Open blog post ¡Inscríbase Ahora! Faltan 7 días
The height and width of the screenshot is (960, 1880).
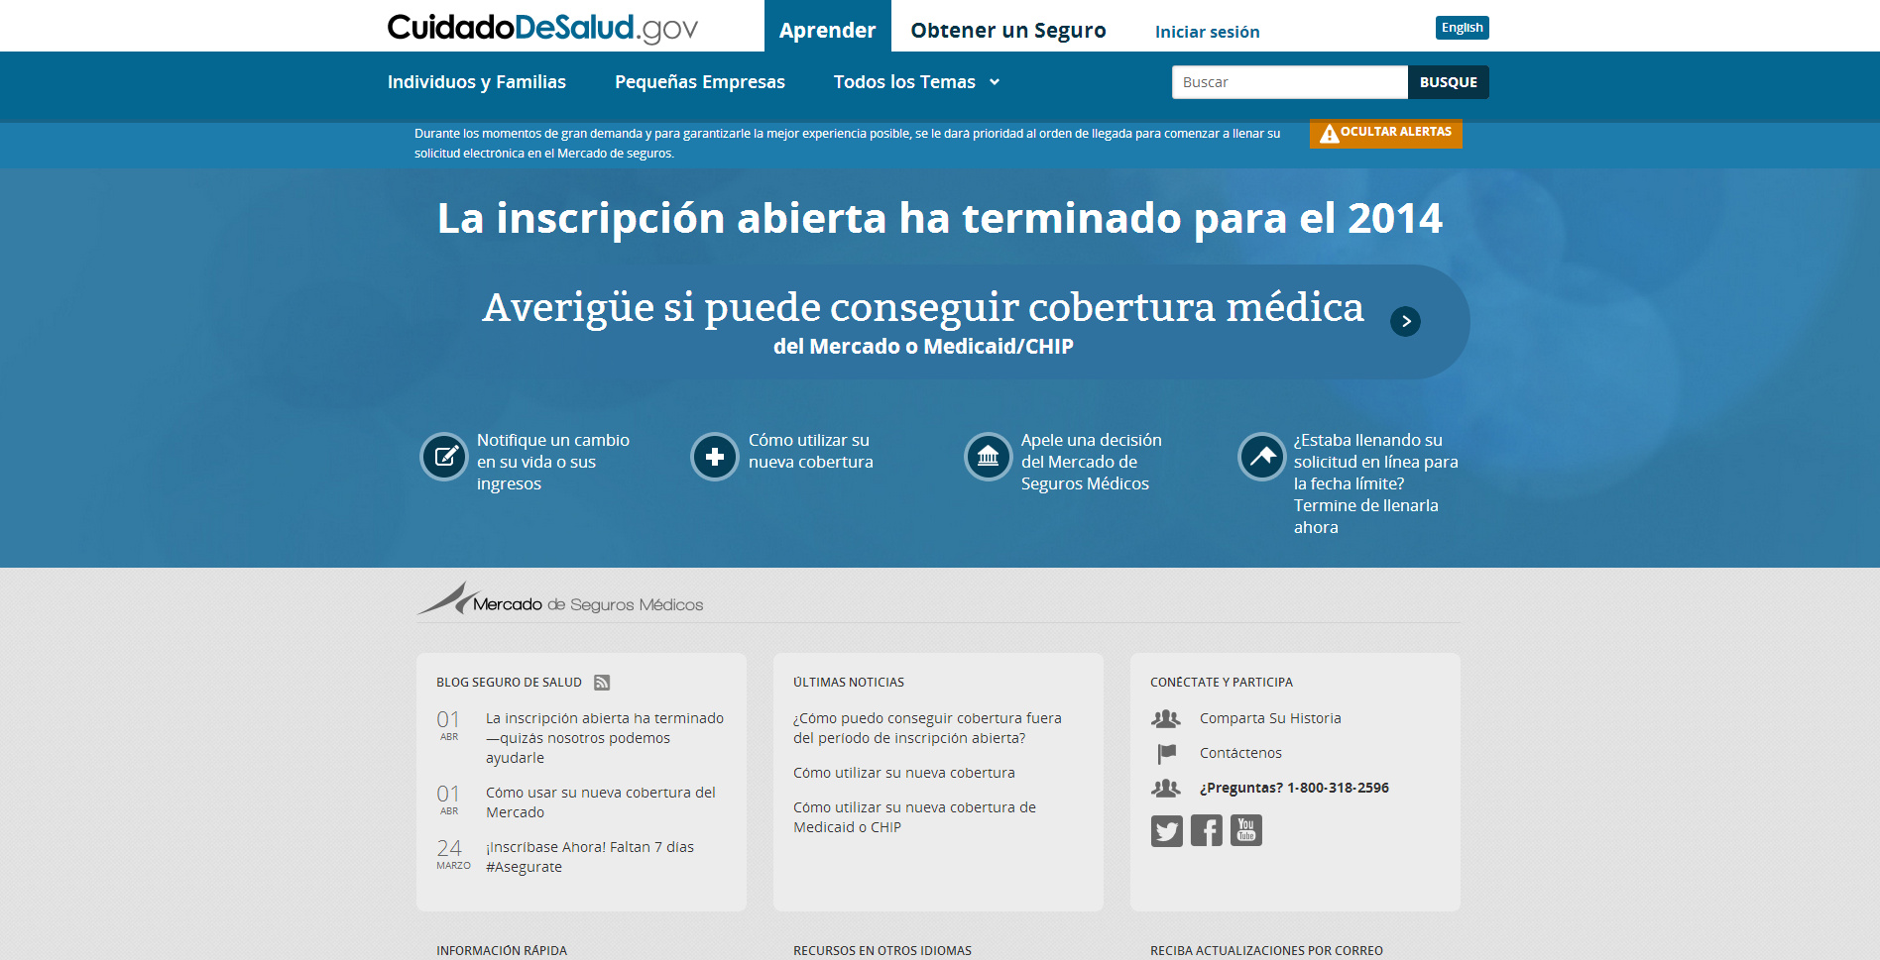click(589, 857)
